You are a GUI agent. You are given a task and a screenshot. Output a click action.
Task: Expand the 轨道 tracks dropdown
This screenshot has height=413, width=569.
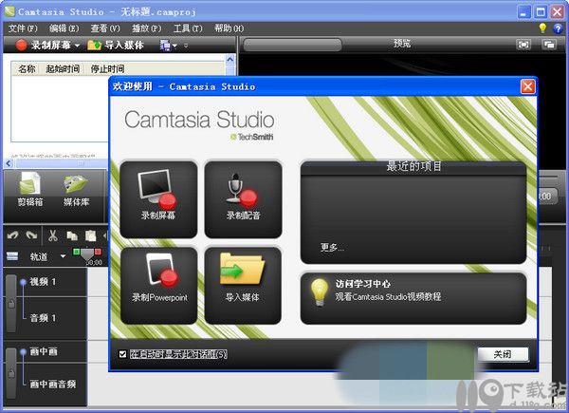tap(63, 256)
